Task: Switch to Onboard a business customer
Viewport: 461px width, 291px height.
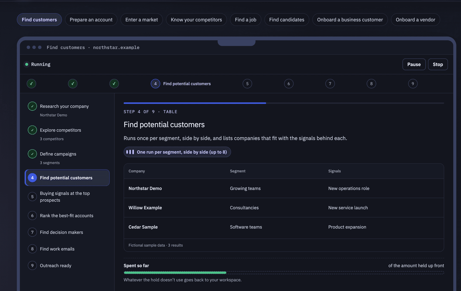Action: coord(350,20)
